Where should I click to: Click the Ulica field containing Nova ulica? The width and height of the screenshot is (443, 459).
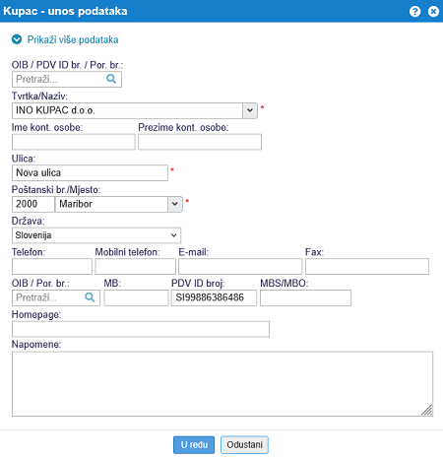pyautogui.click(x=90, y=172)
